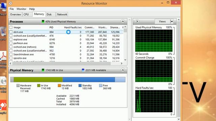Sort by the Working Set column header
Screen dimensions: 216x121
pyautogui.click(x=102, y=28)
